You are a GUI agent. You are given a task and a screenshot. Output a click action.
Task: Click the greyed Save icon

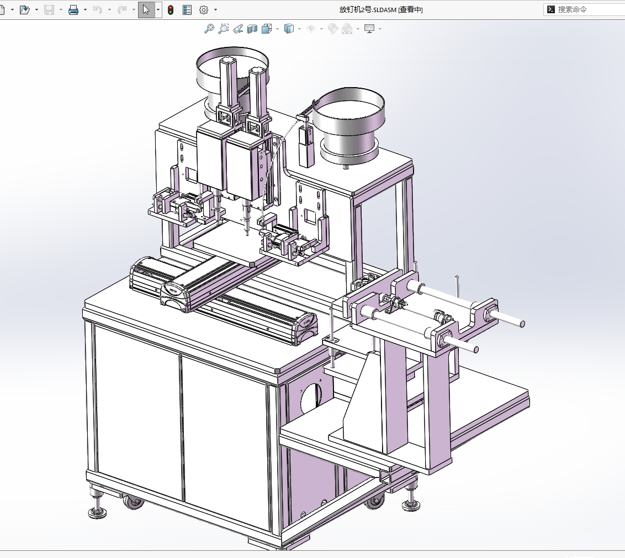pos(49,9)
